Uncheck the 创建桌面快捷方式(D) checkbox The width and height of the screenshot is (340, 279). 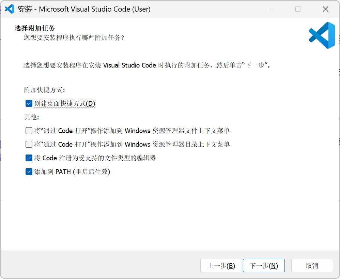pyautogui.click(x=29, y=103)
